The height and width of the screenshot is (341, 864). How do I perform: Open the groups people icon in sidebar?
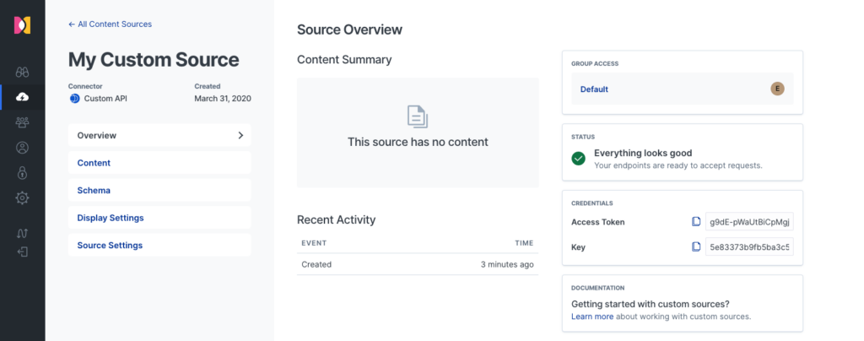pyautogui.click(x=22, y=122)
